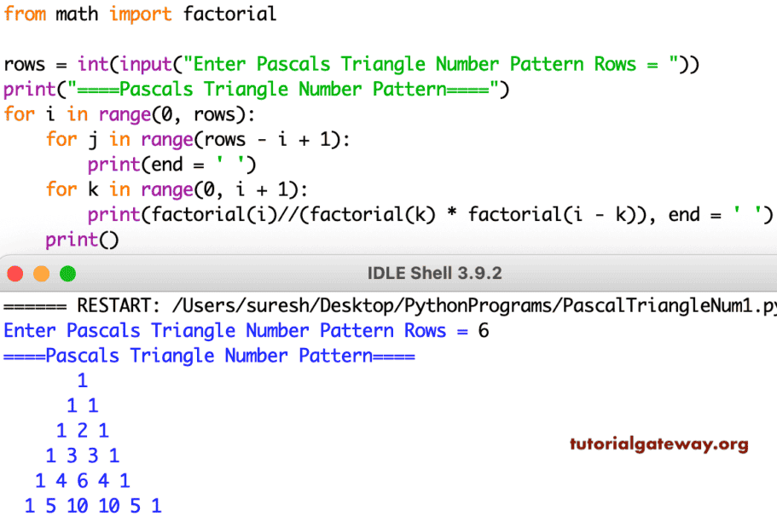
Task: Click the topmost '1' of the triangle output
Action: point(83,380)
